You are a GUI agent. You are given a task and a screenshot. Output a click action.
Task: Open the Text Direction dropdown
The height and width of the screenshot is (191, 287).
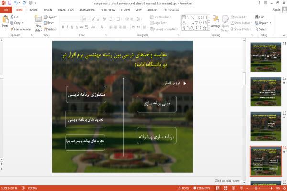point(161,17)
